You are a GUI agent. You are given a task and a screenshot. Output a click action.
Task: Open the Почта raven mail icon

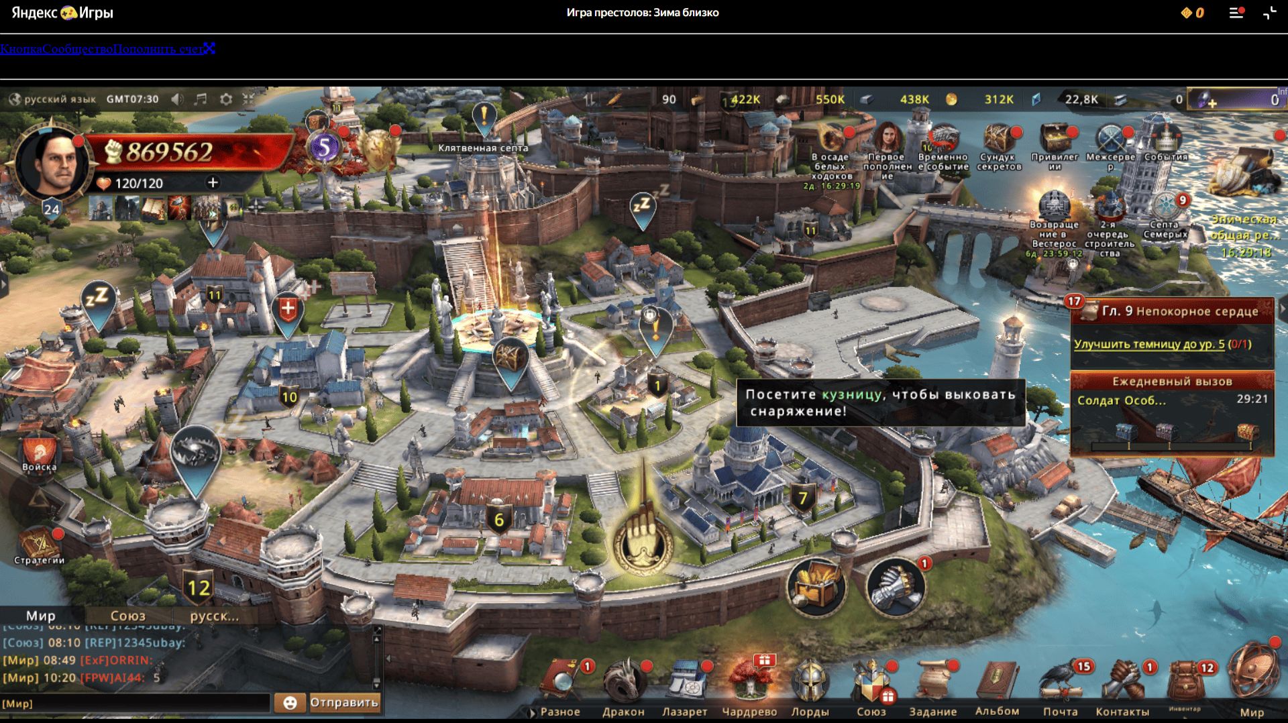(x=1061, y=682)
